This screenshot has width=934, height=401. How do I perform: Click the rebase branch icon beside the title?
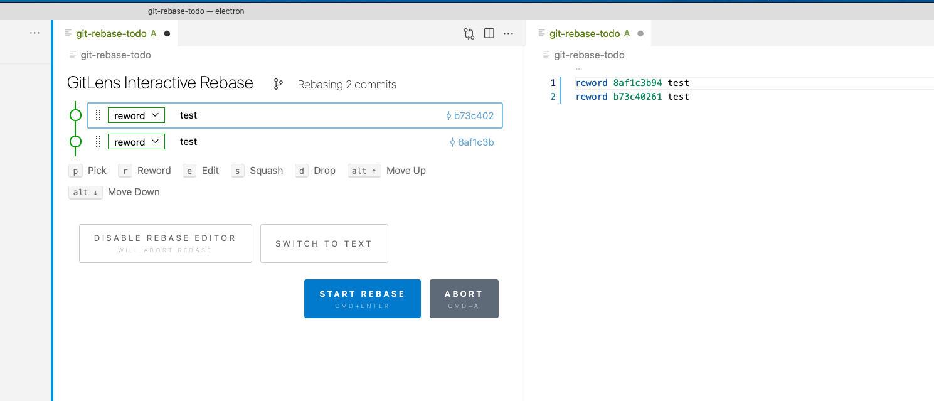(x=277, y=83)
